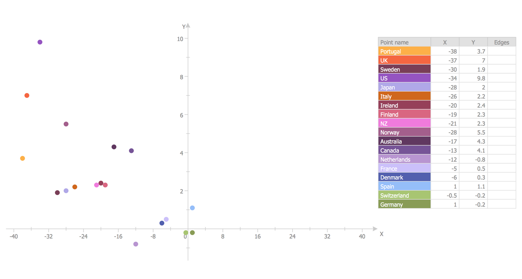Click the UK name cell in the table
The height and width of the screenshot is (279, 522).
point(404,60)
